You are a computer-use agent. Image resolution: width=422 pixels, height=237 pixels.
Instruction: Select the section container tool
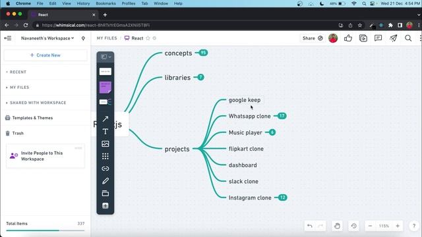105,193
